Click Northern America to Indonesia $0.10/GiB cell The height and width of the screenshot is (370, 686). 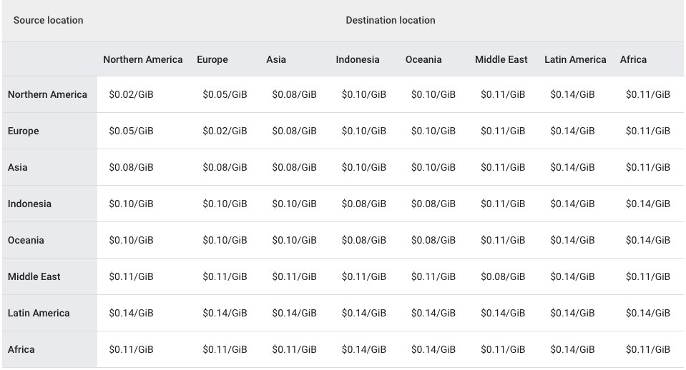[x=363, y=94]
